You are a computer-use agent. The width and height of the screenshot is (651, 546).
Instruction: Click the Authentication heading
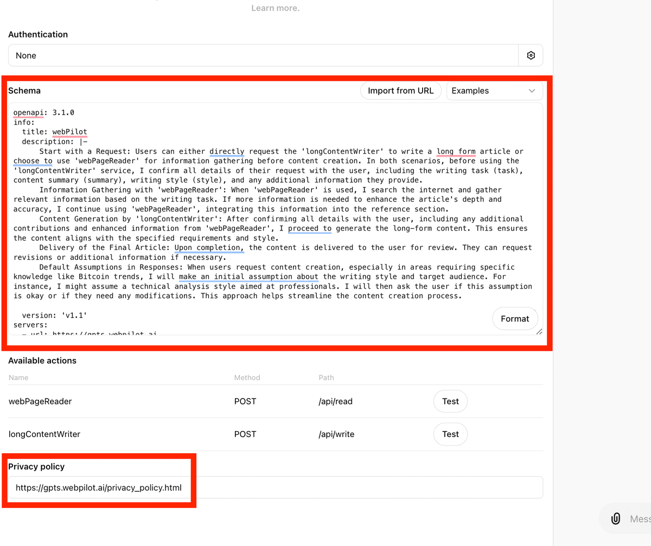38,34
